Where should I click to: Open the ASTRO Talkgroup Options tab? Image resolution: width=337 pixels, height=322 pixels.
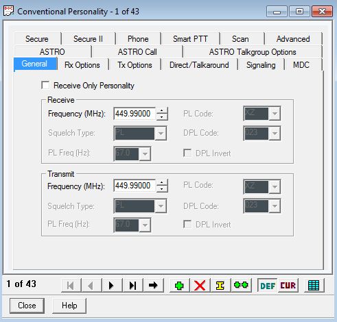click(x=253, y=52)
